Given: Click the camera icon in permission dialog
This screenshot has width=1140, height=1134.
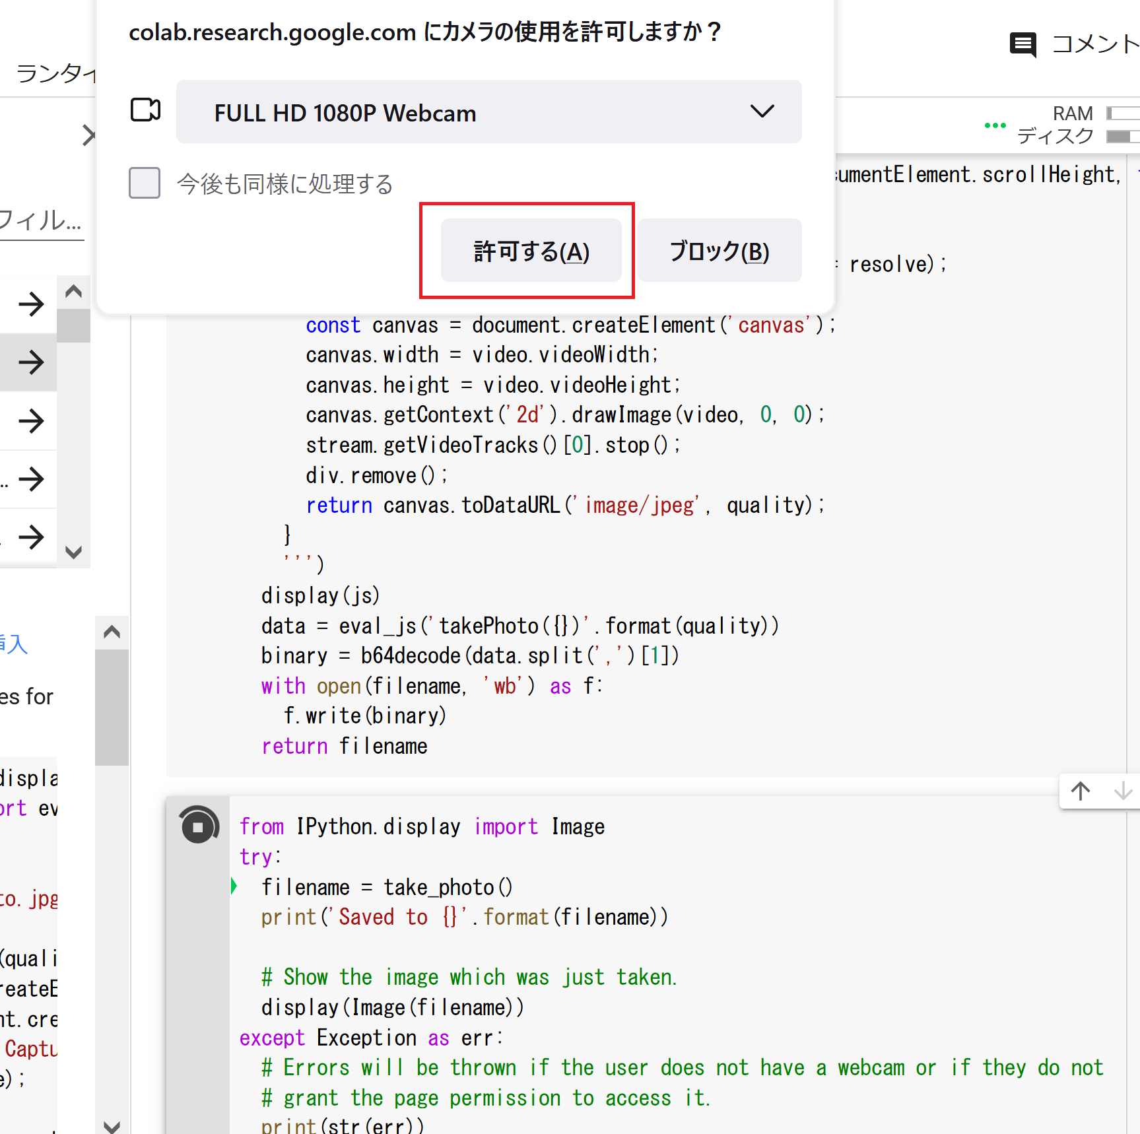Looking at the screenshot, I should tap(146, 110).
